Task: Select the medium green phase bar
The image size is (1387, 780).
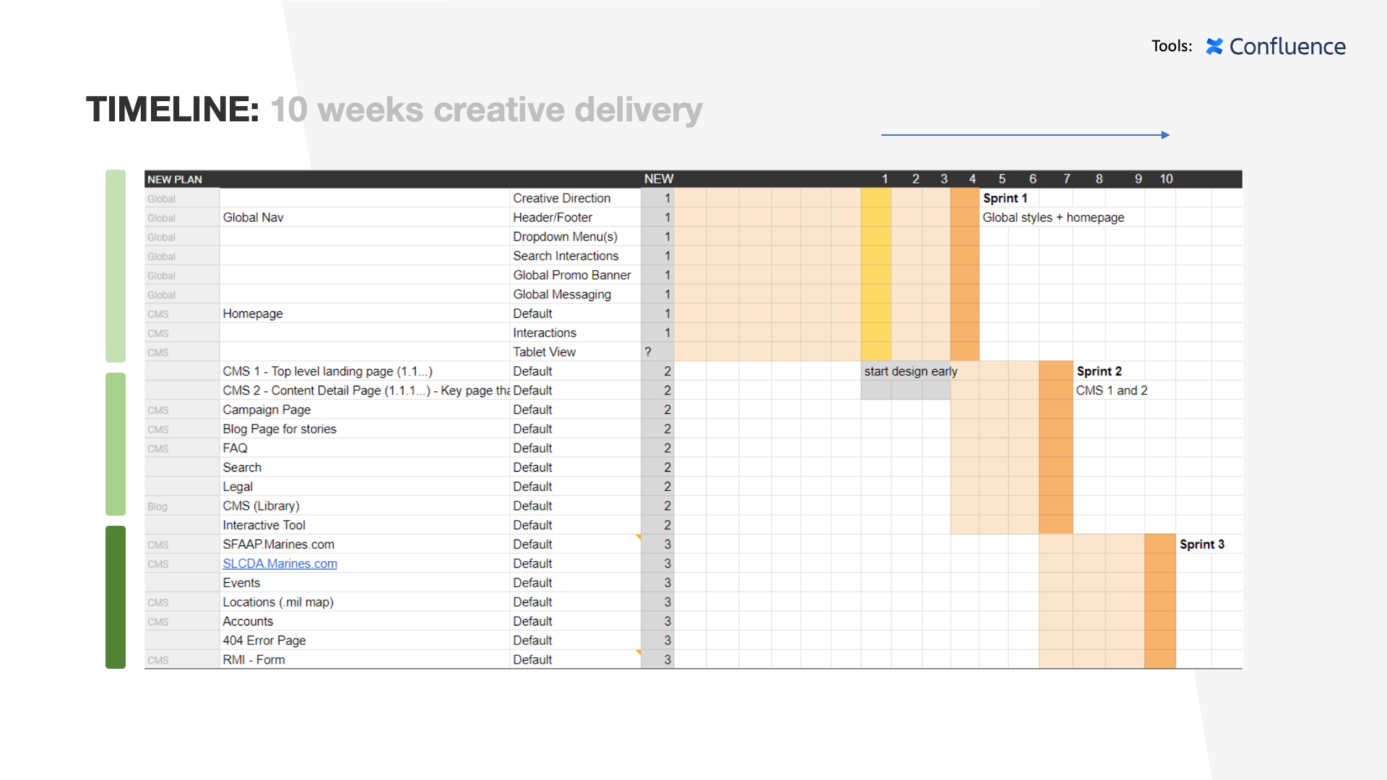Action: coord(116,443)
